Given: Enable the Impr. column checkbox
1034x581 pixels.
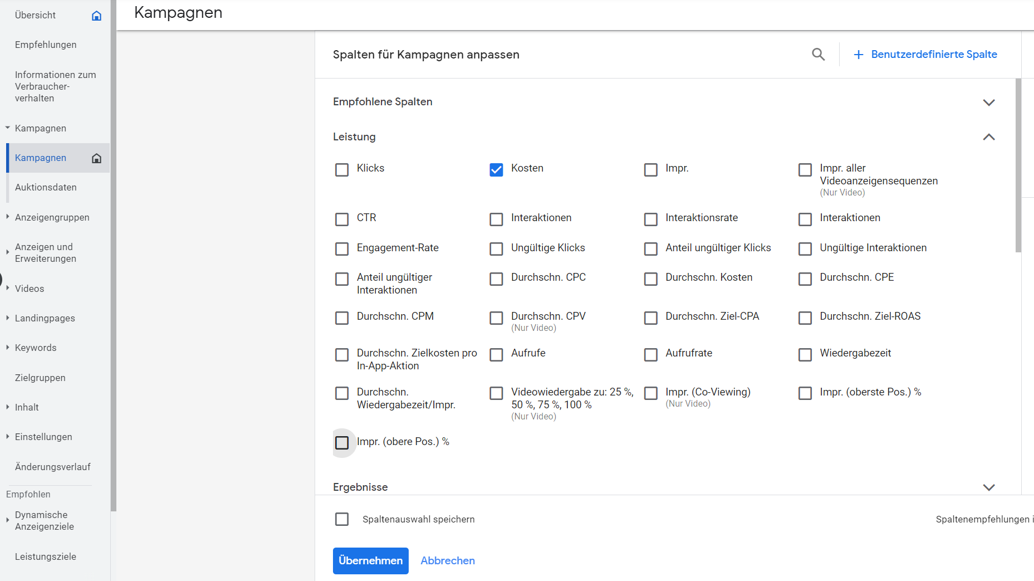Looking at the screenshot, I should pos(650,170).
